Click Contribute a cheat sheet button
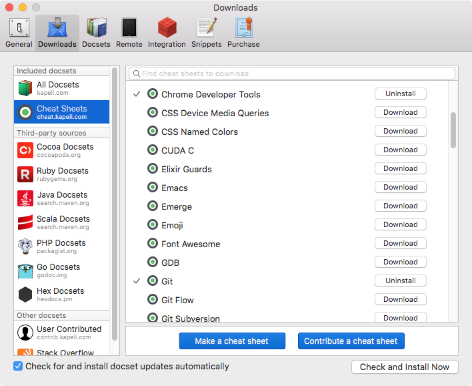The width and height of the screenshot is (472, 386). click(x=351, y=341)
